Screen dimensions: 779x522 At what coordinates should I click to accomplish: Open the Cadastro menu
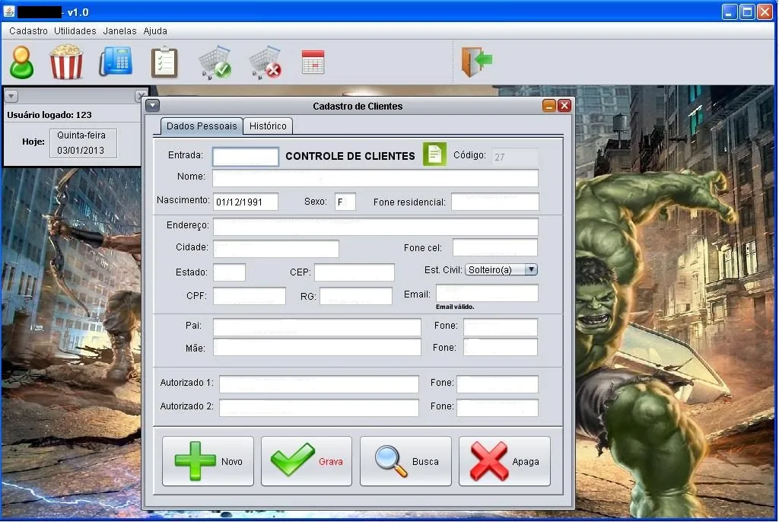(x=28, y=31)
